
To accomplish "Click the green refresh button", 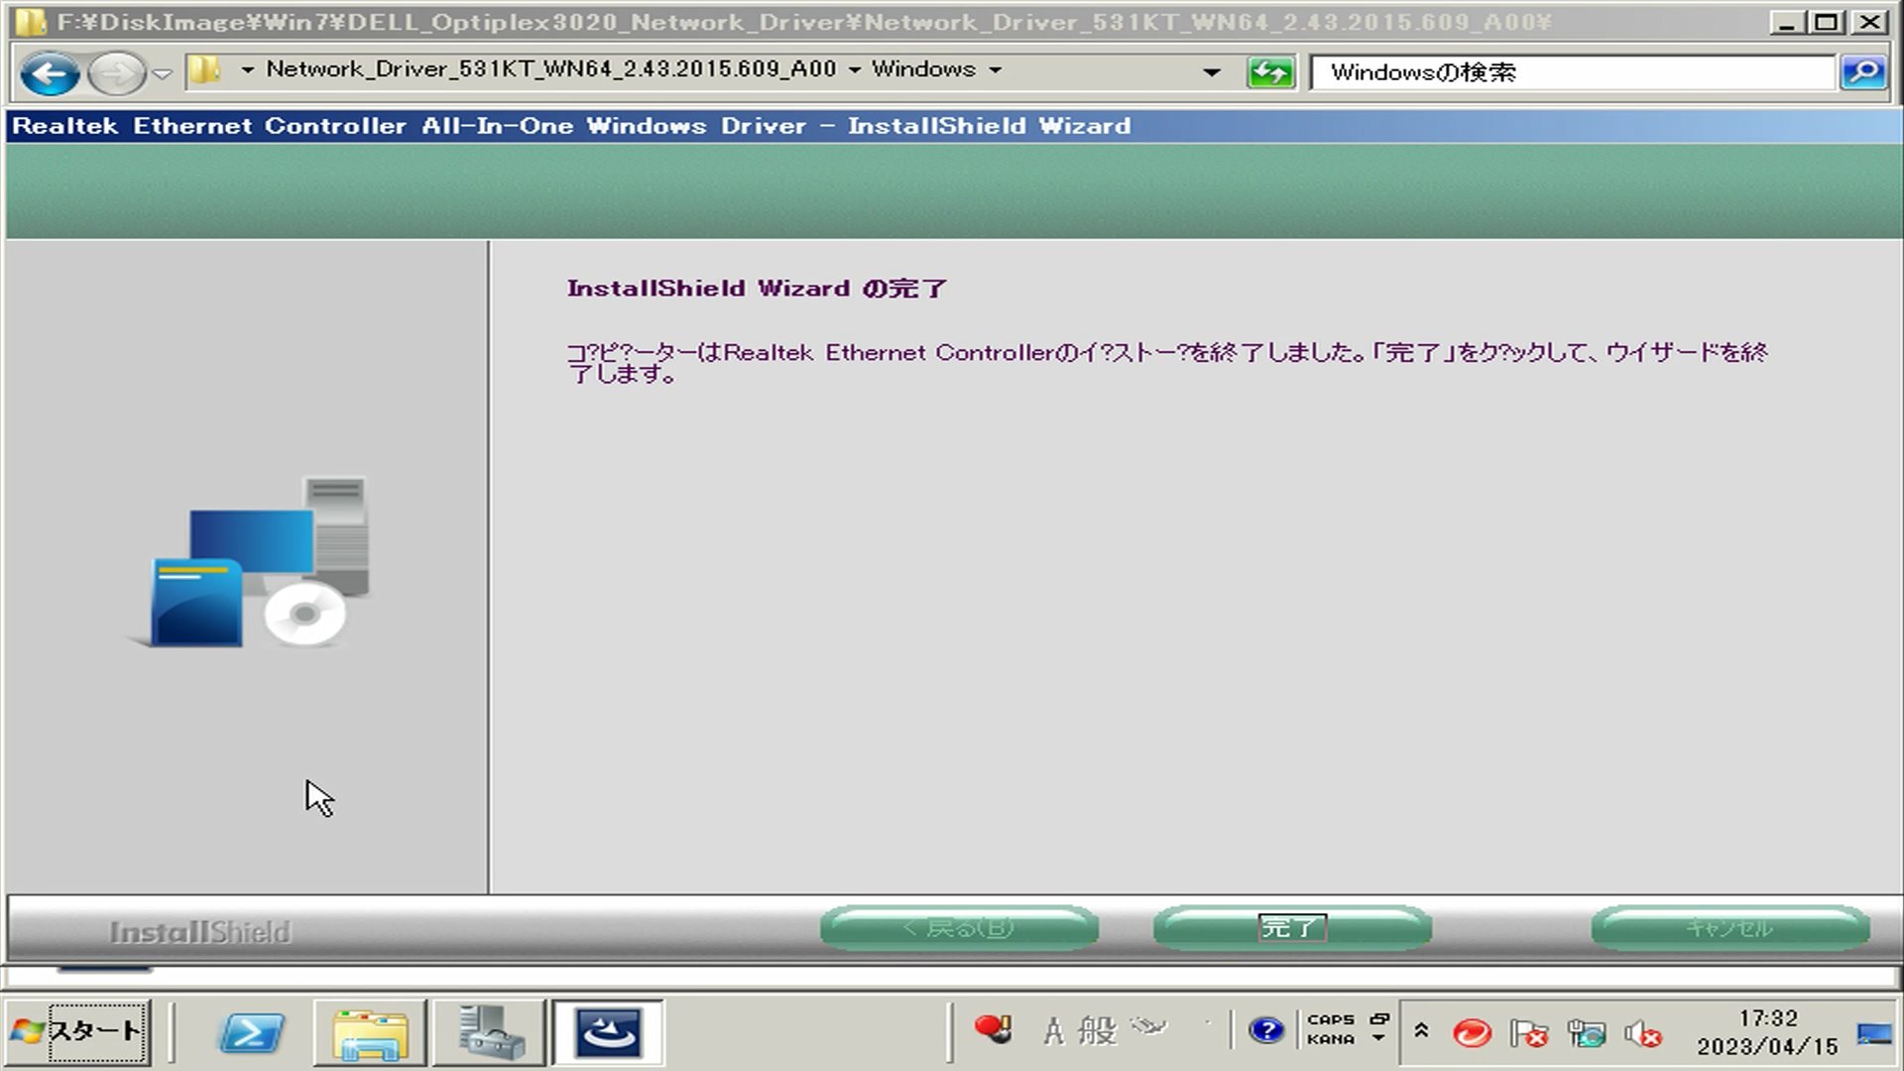I will [x=1270, y=72].
